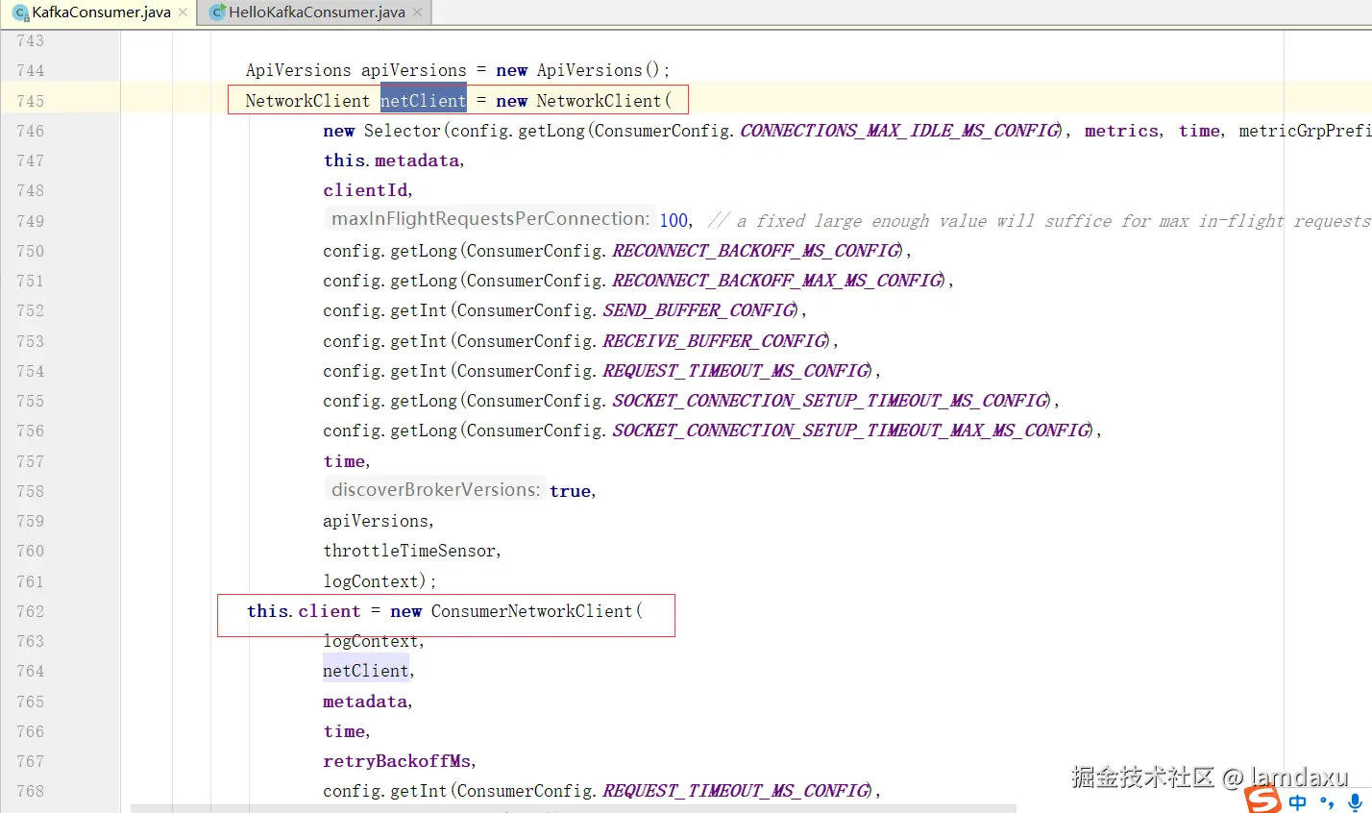Click the HelloKafkaConsumer.java class file icon
This screenshot has height=813, width=1372.
tap(217, 12)
